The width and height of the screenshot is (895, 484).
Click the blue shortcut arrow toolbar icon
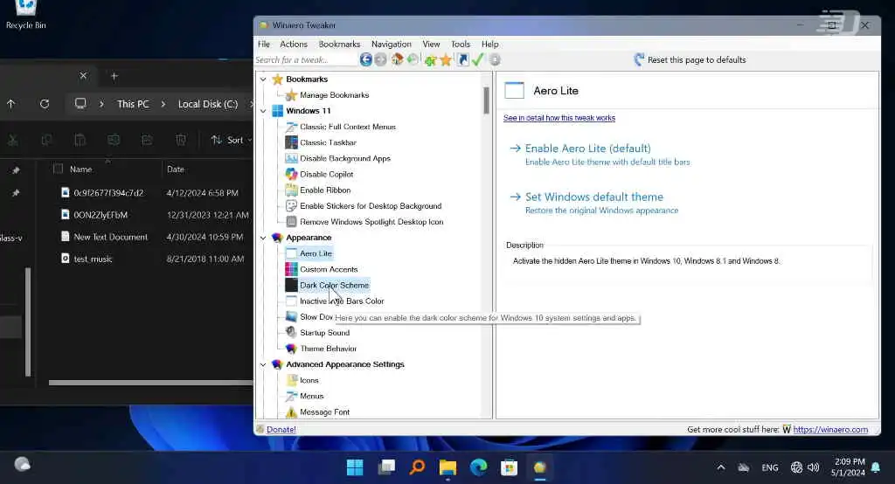463,59
